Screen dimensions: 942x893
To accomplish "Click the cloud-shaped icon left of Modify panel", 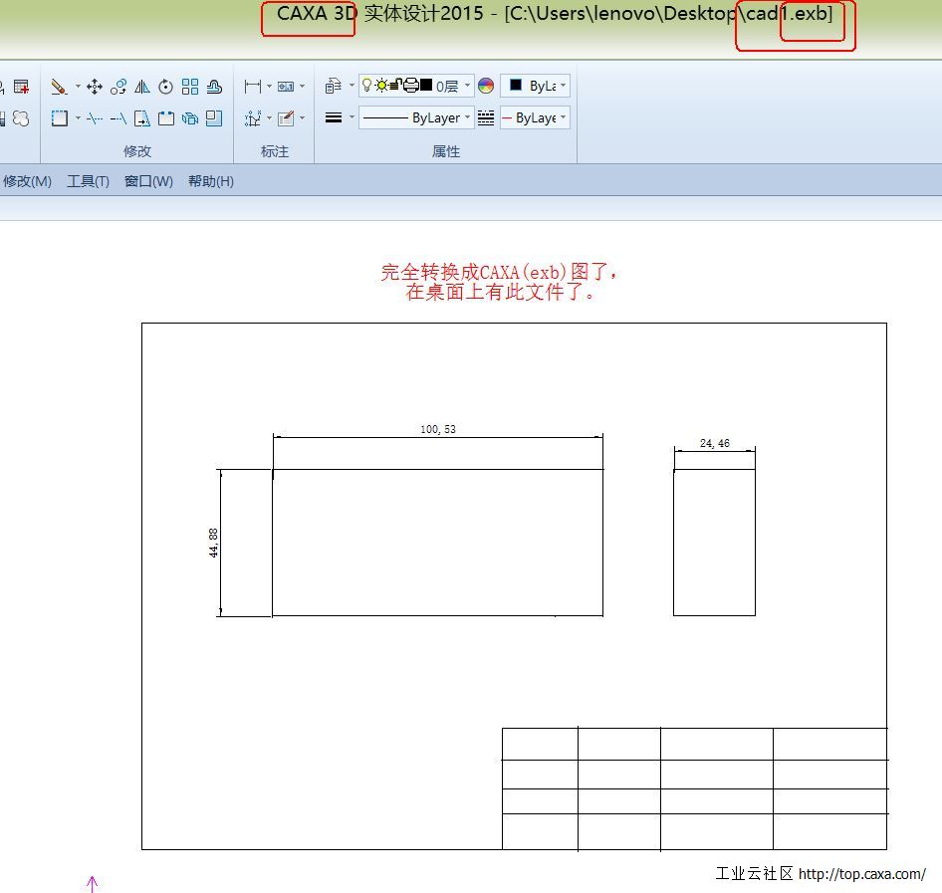I will pos(21,118).
